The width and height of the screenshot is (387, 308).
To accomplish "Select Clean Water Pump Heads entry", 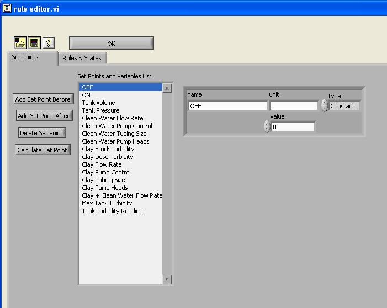I will pos(121,141).
